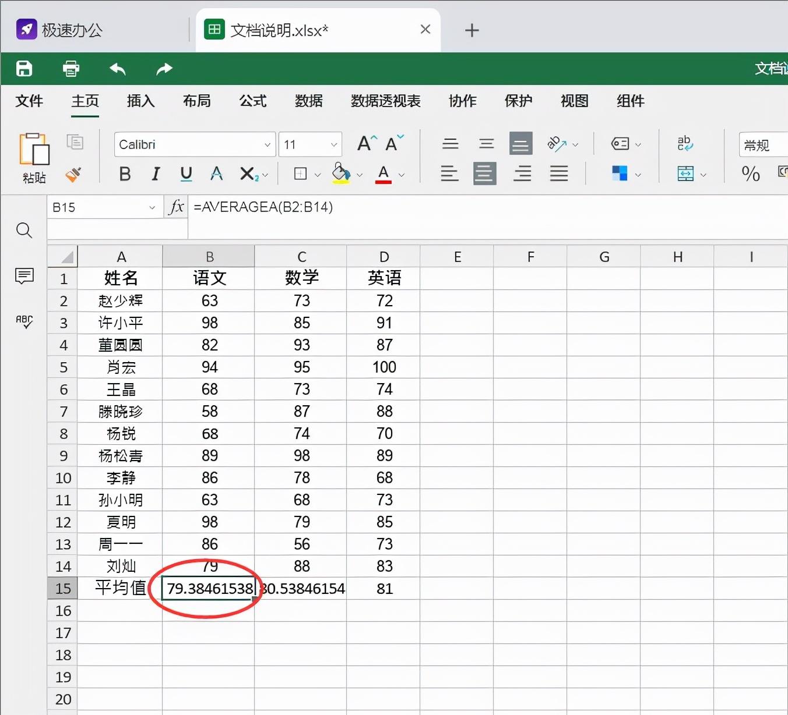This screenshot has width=788, height=715.
Task: Click cell containing 肖宏
Action: pyautogui.click(x=120, y=367)
